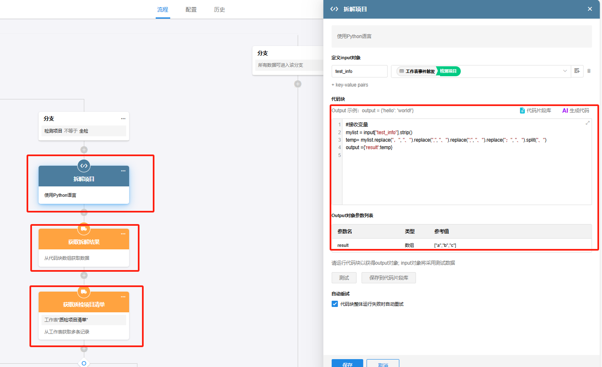Close the 拆解项目 panel
The height and width of the screenshot is (367, 602).
pyautogui.click(x=590, y=9)
